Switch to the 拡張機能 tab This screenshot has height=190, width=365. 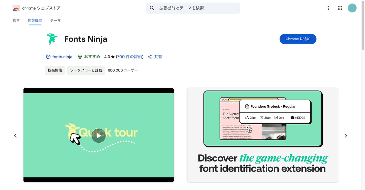35,21
